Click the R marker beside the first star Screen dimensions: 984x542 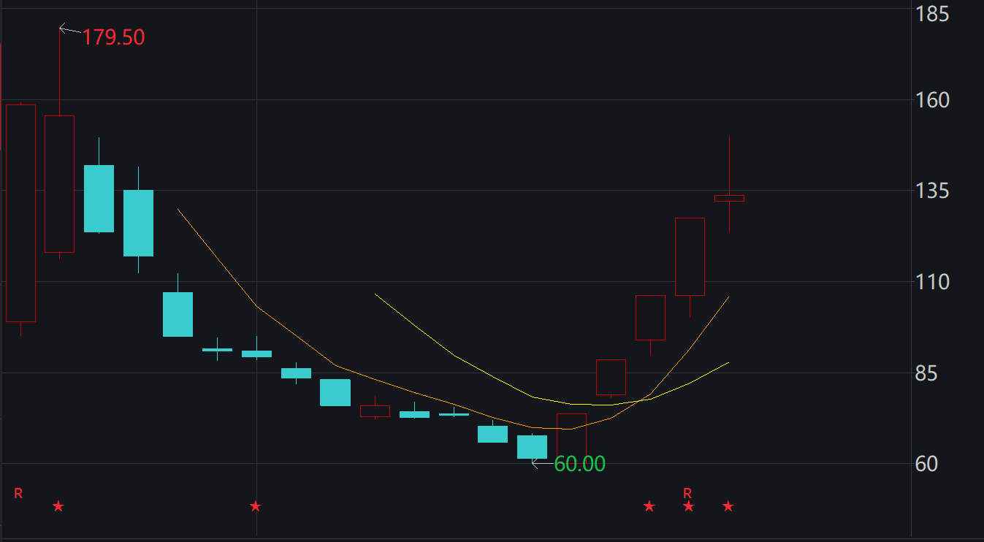coord(18,494)
